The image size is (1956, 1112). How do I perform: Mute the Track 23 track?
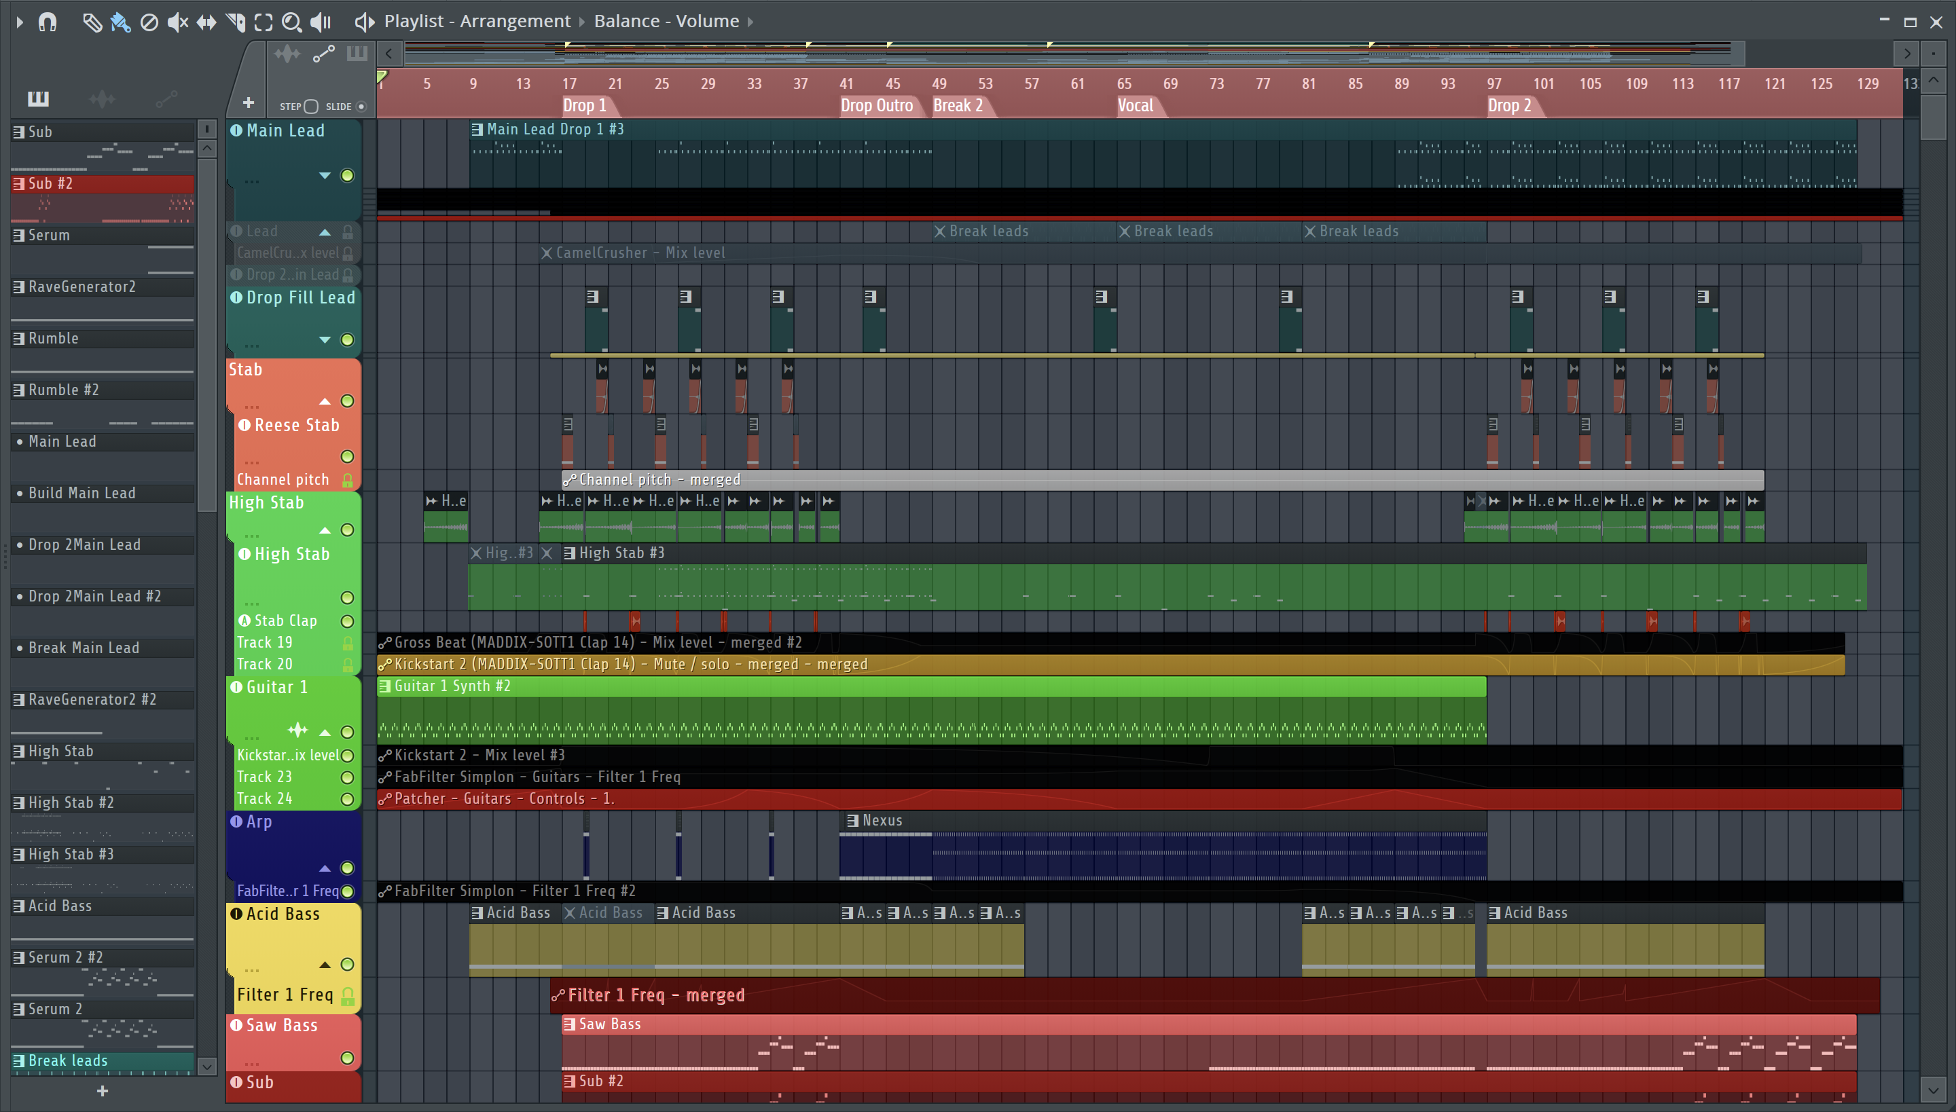pyautogui.click(x=347, y=777)
